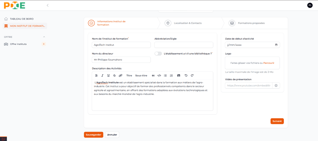Click the Suivant button

[277, 121]
